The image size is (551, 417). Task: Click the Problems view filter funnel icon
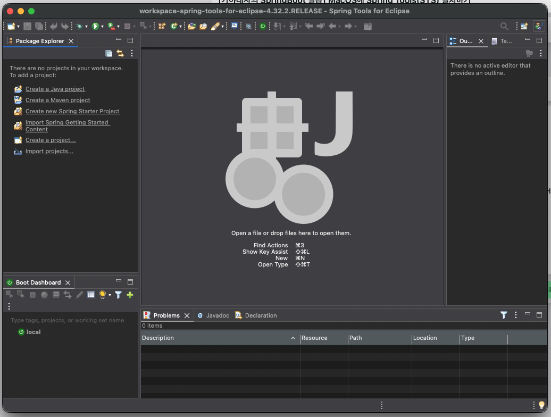[504, 315]
